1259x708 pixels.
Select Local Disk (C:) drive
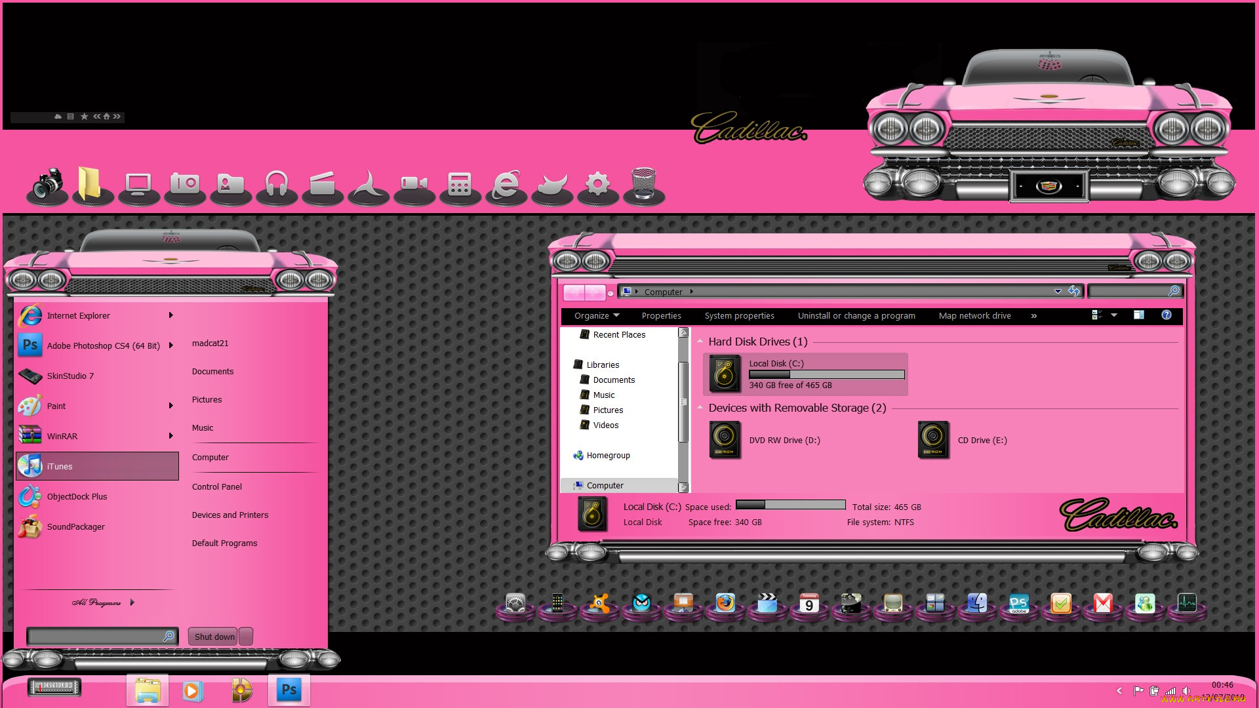coord(805,374)
